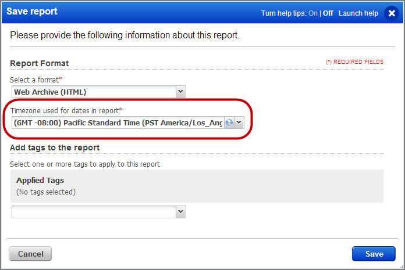Click the Report Format heading
Viewport: 405px width, 270px height.
pos(39,63)
